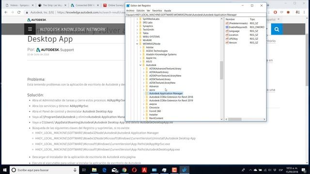
Task: Select Autodesk COBie Extension for Revit 2019 key
Action: (x=171, y=101)
